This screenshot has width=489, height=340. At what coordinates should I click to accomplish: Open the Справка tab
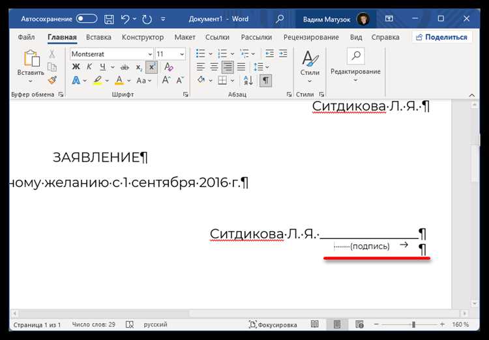[385, 37]
